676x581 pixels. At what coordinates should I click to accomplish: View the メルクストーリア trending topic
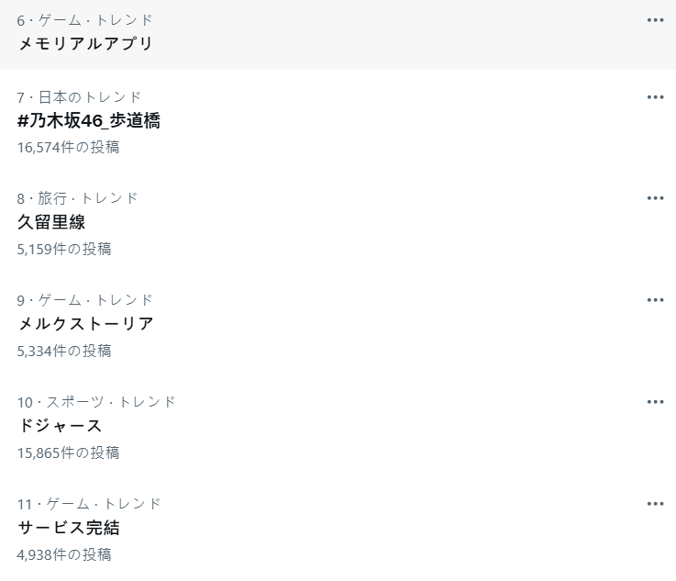(x=85, y=324)
